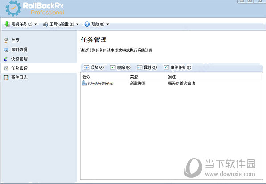266x184 pixels.
Task: Click the 任务管理 page heading
Action: coord(94,40)
